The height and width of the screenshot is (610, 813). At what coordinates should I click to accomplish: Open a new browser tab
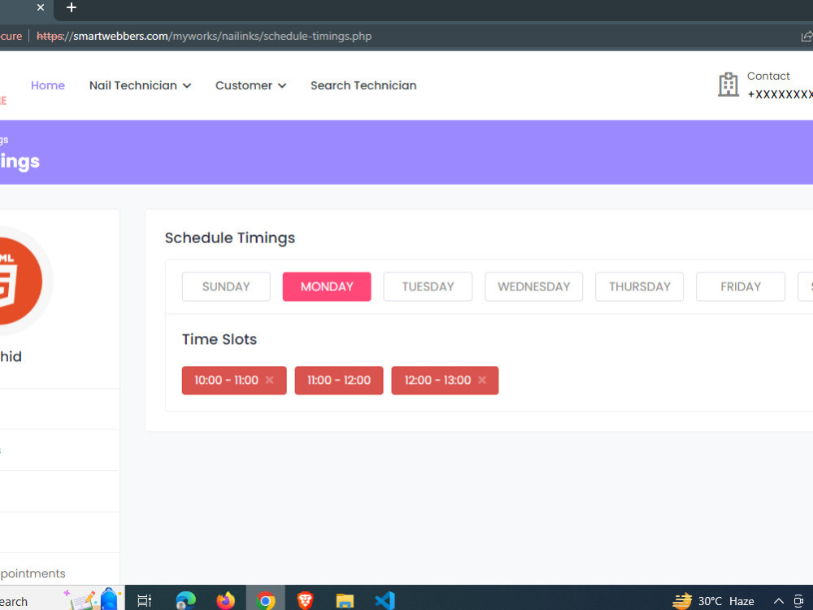click(72, 7)
